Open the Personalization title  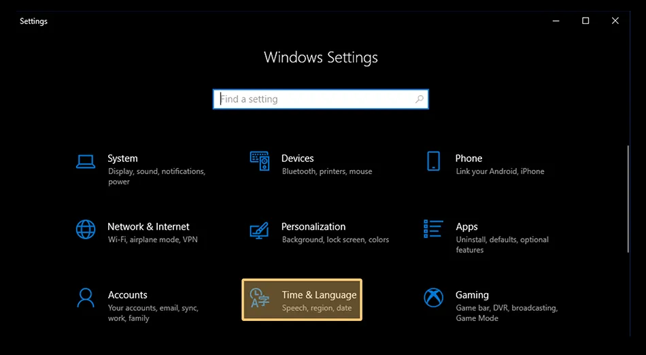click(x=313, y=226)
